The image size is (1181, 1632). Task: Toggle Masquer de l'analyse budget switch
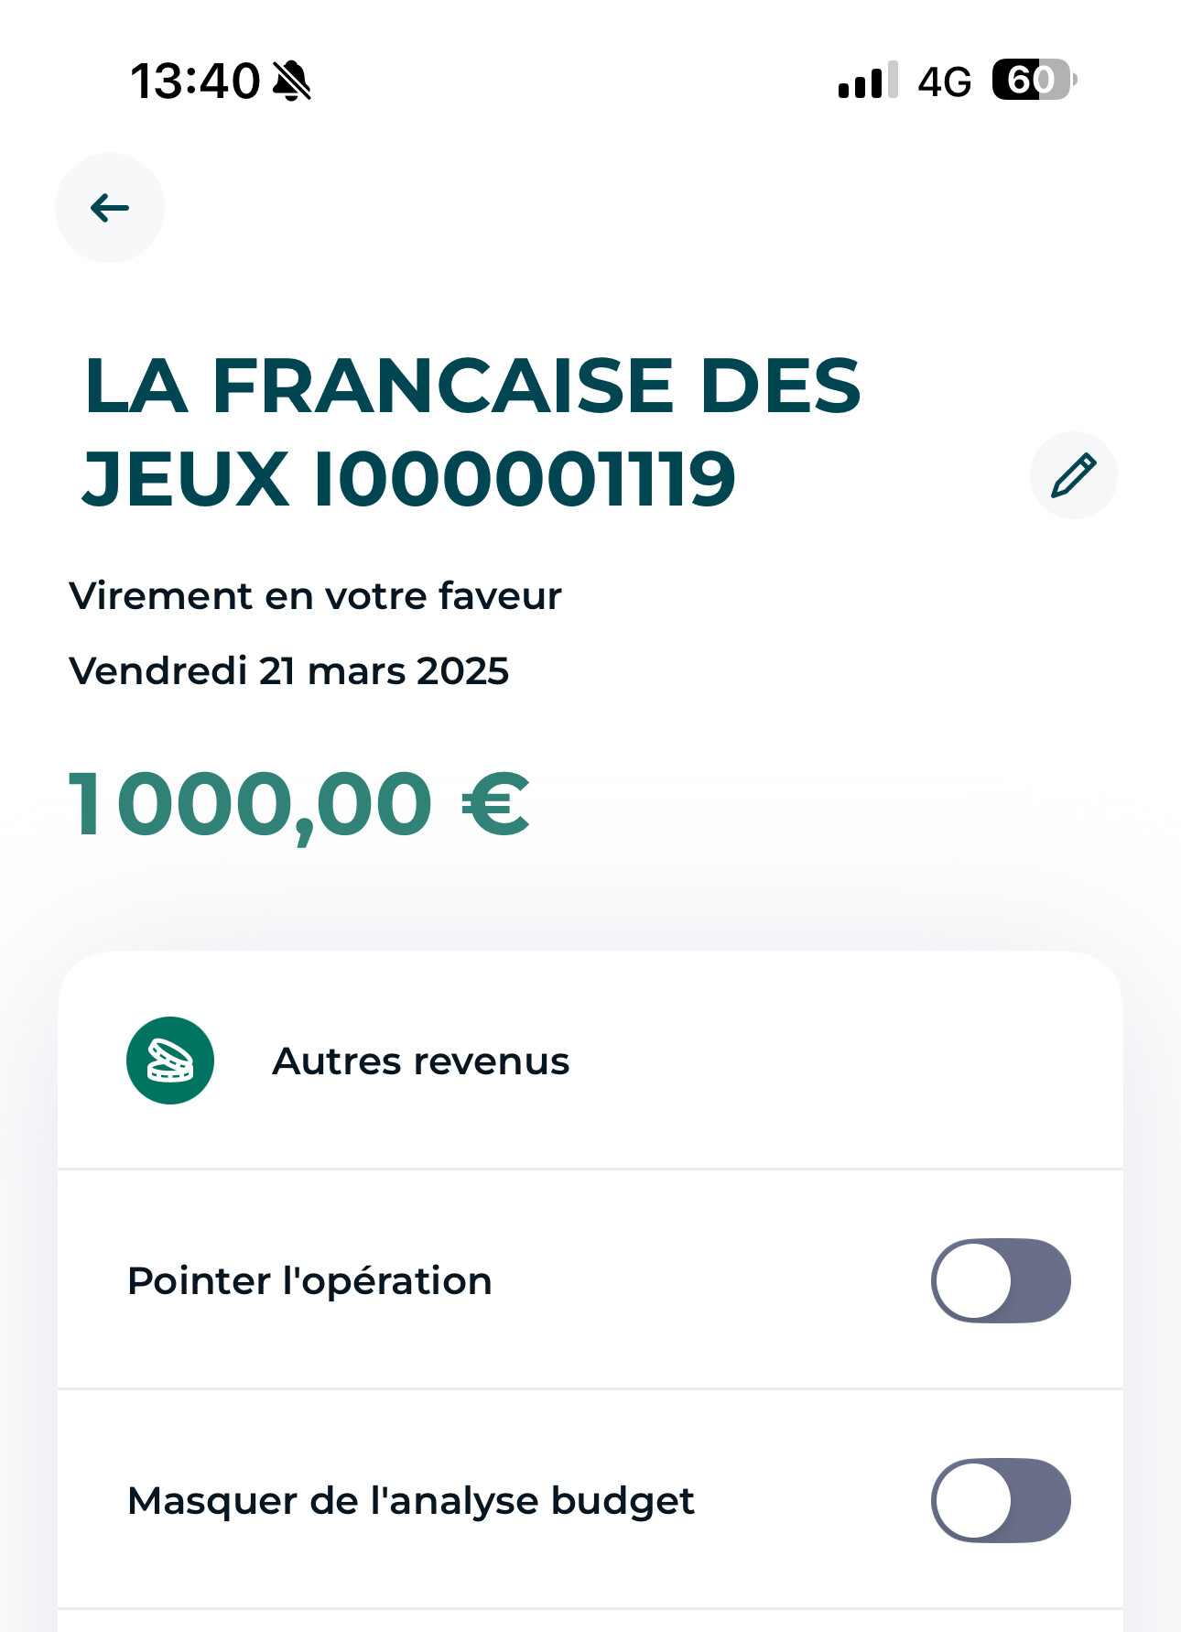tap(1001, 1500)
